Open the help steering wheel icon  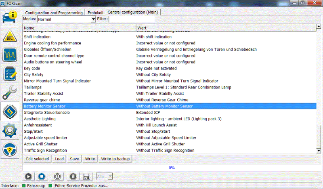tap(10, 149)
